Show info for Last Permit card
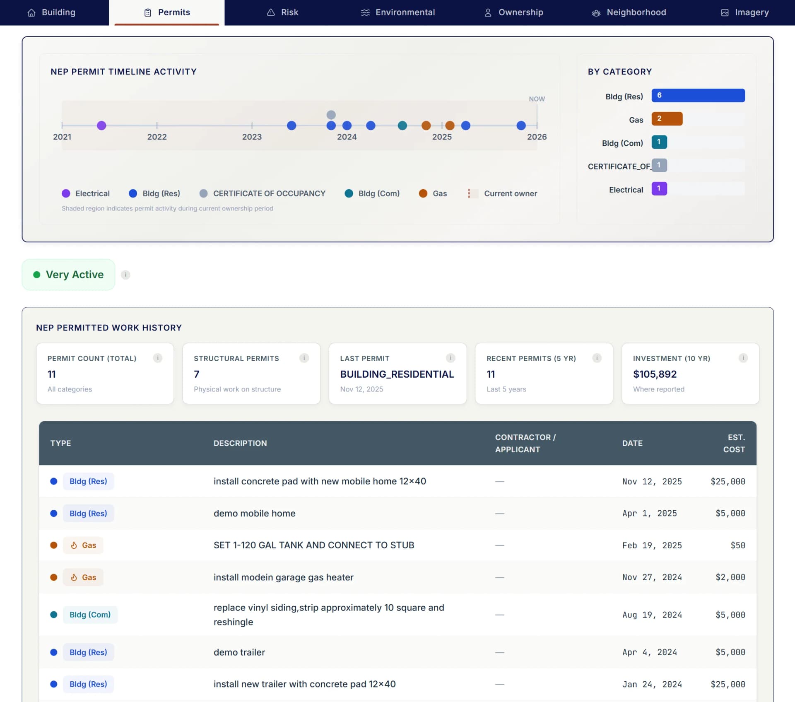 click(x=450, y=358)
